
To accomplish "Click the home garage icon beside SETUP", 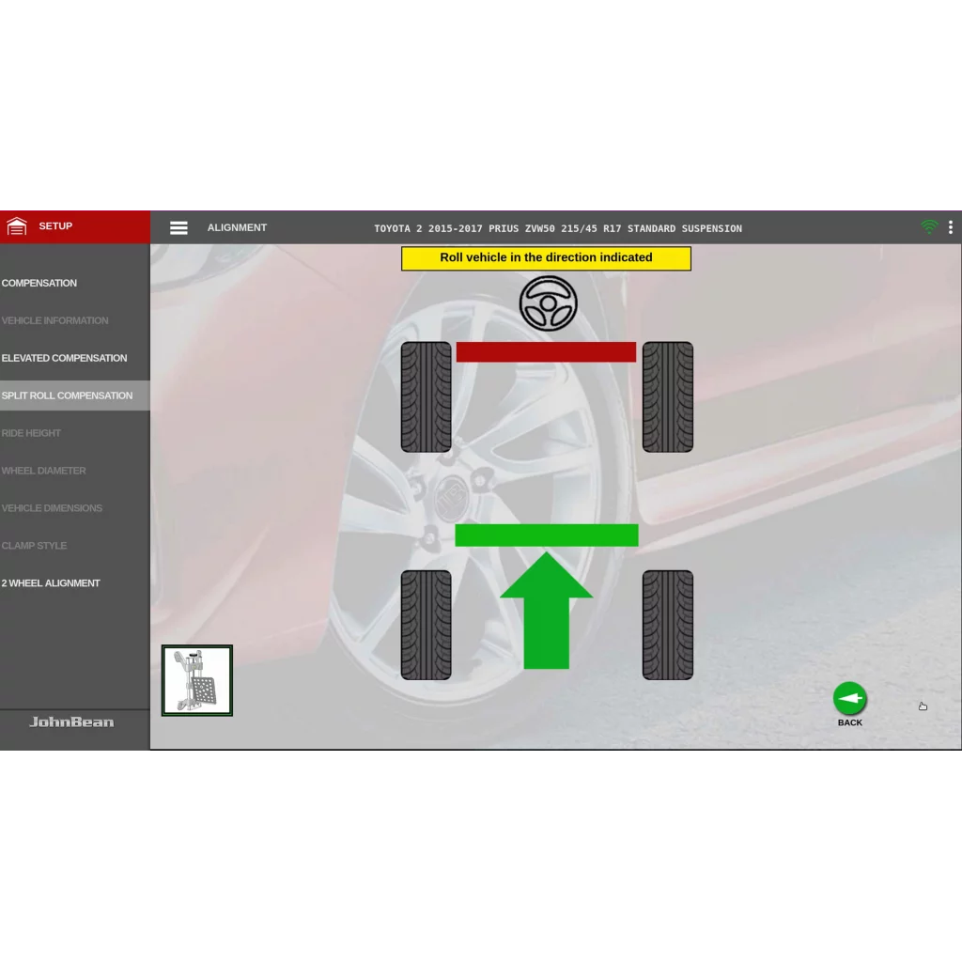I will pyautogui.click(x=17, y=226).
